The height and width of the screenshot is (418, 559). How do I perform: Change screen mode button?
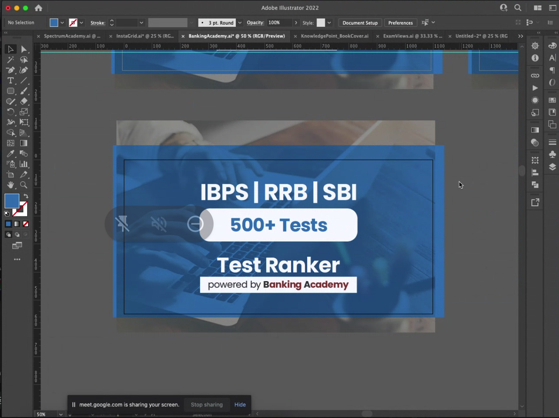coord(17,246)
